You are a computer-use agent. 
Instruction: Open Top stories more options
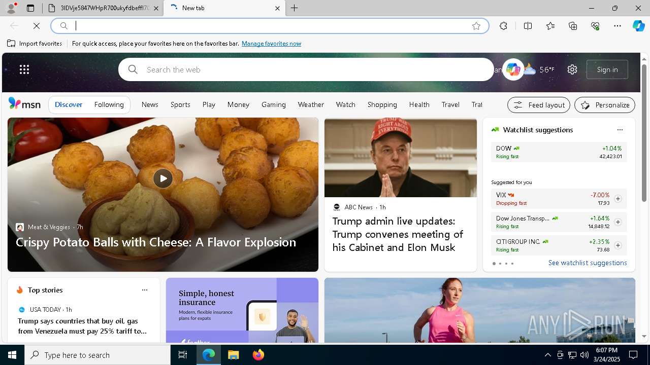click(x=145, y=290)
